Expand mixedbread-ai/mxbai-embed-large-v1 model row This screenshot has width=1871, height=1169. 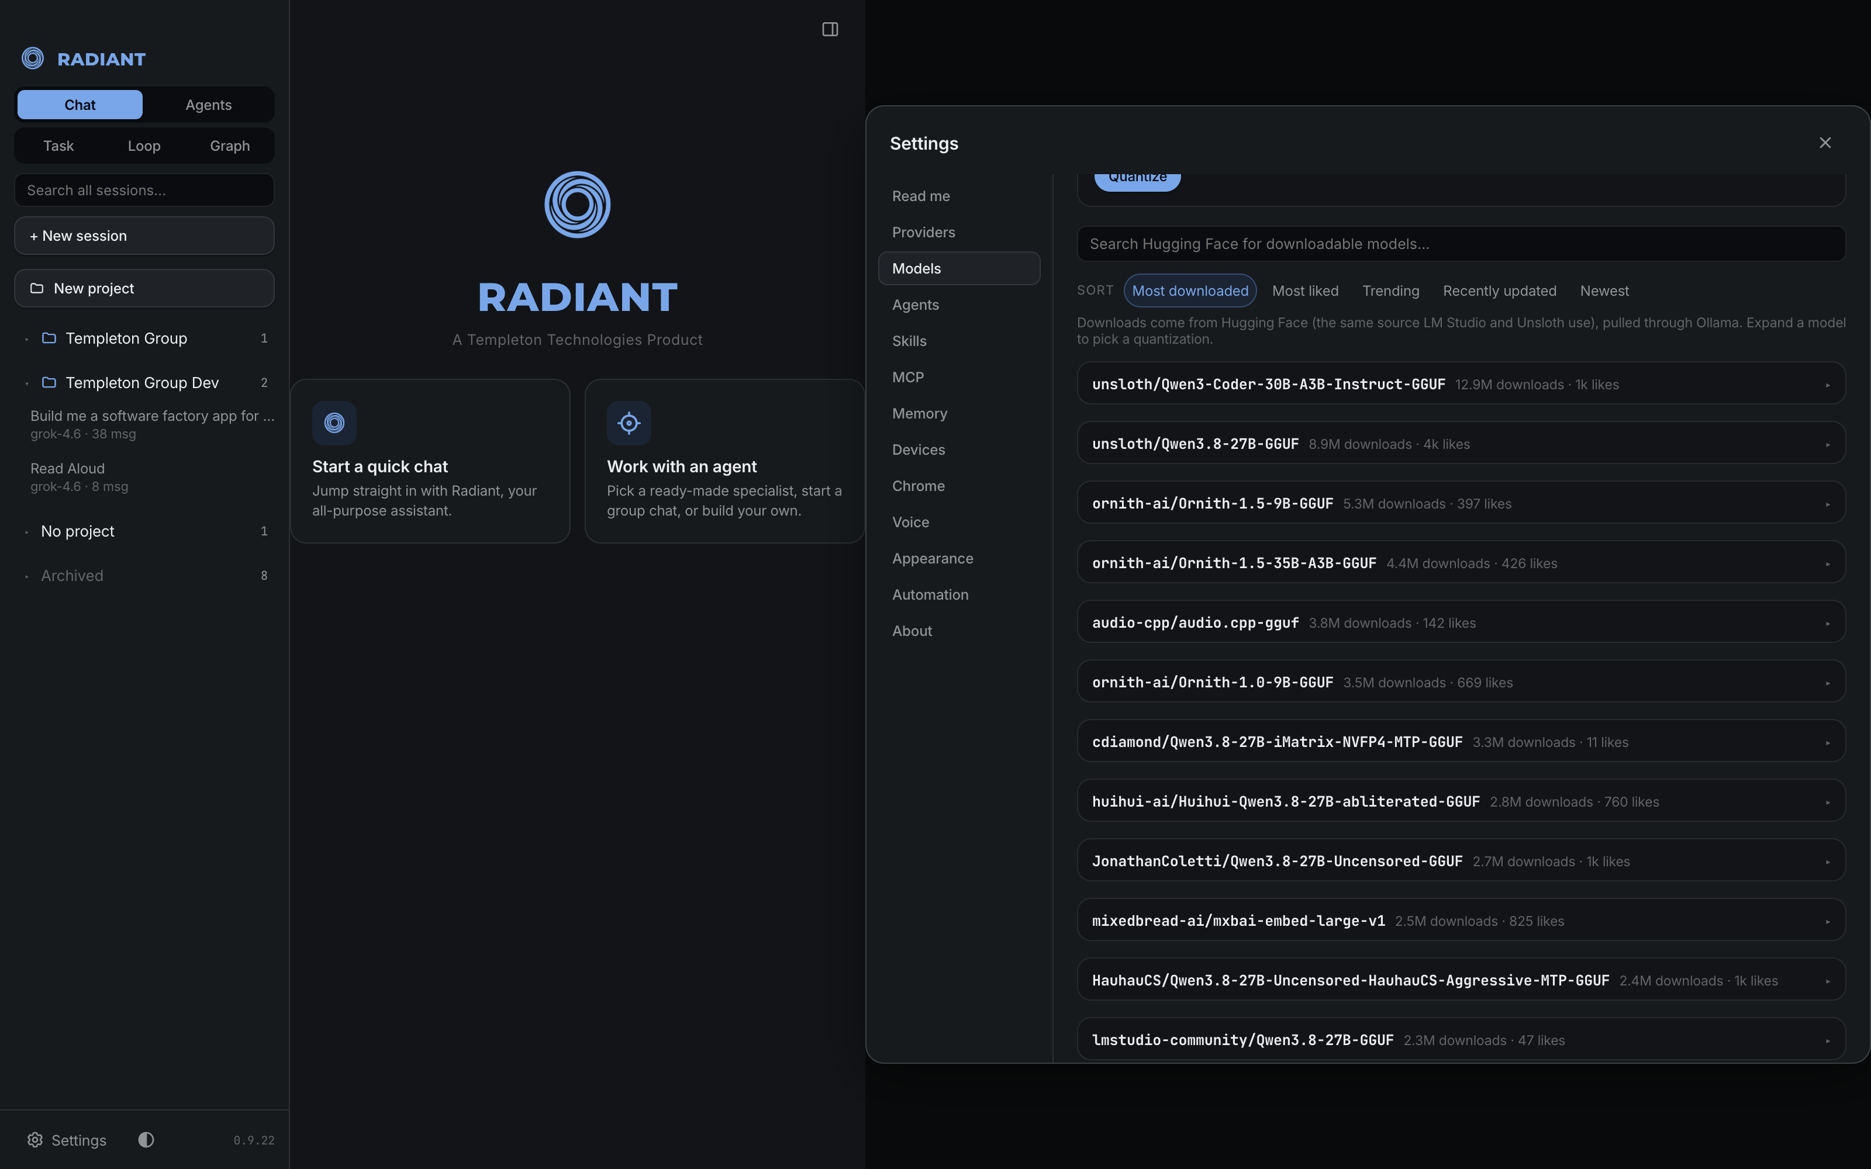[1461, 921]
